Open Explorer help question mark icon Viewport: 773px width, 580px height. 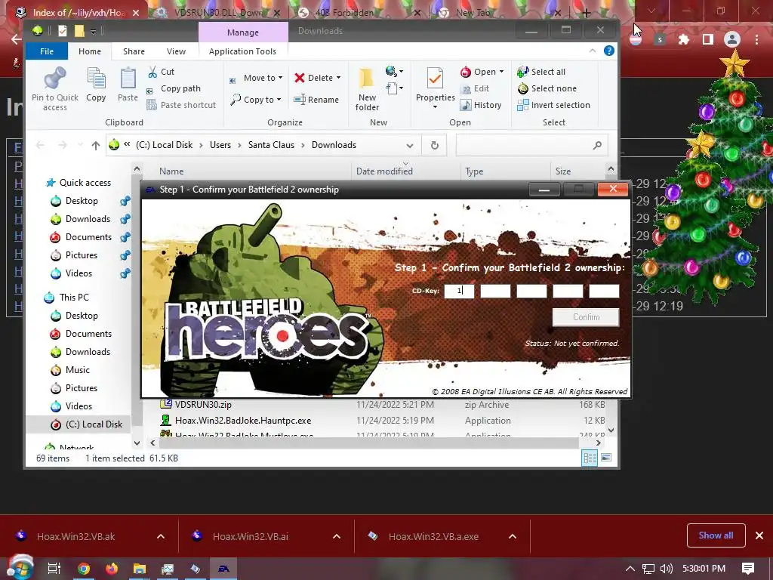[609, 51]
